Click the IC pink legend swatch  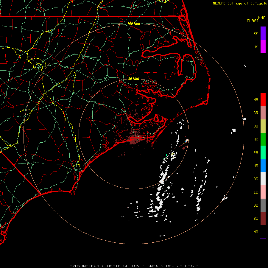click(263, 192)
